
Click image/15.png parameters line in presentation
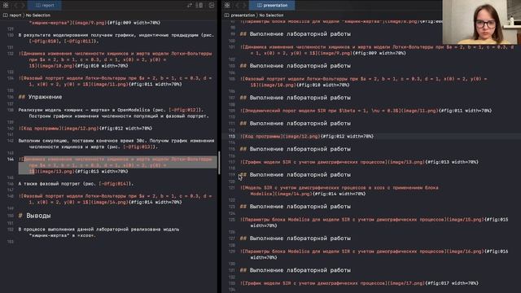[x=374, y=222]
